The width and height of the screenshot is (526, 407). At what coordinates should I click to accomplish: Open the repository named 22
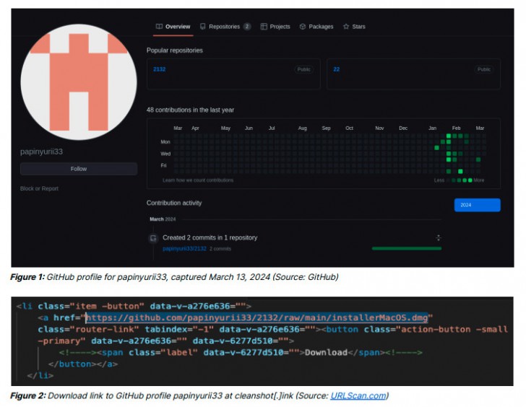(337, 69)
